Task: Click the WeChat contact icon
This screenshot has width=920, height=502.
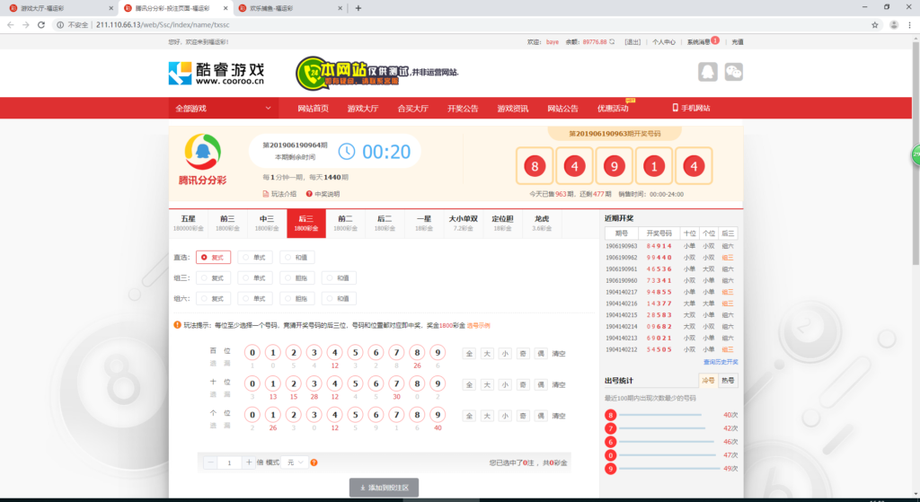Action: pyautogui.click(x=734, y=72)
